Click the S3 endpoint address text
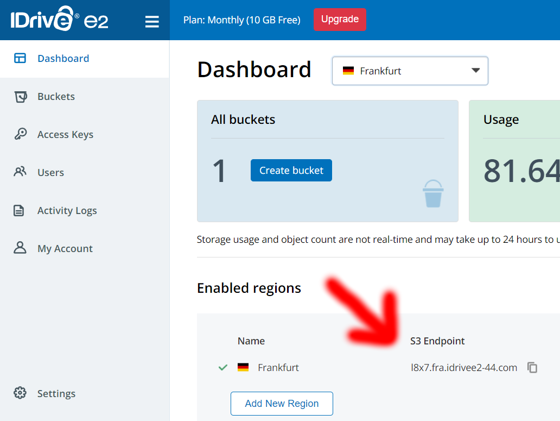 (x=464, y=368)
